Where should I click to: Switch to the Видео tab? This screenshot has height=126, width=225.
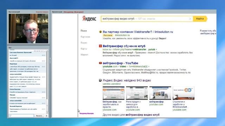pos(84,43)
